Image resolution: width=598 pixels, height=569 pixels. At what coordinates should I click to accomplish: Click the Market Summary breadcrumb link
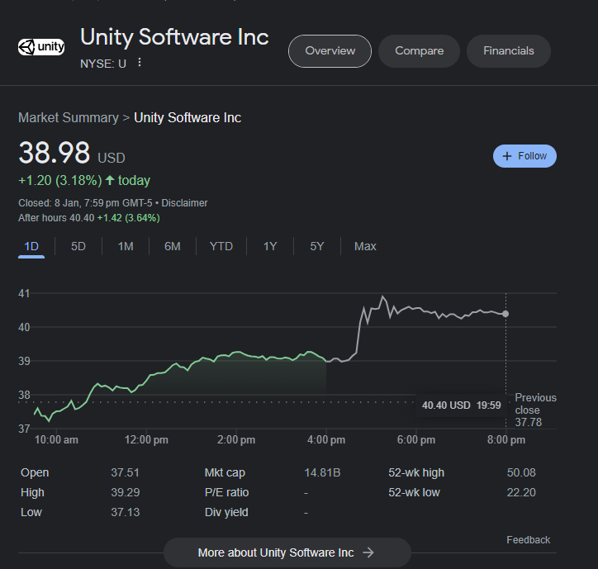[69, 117]
